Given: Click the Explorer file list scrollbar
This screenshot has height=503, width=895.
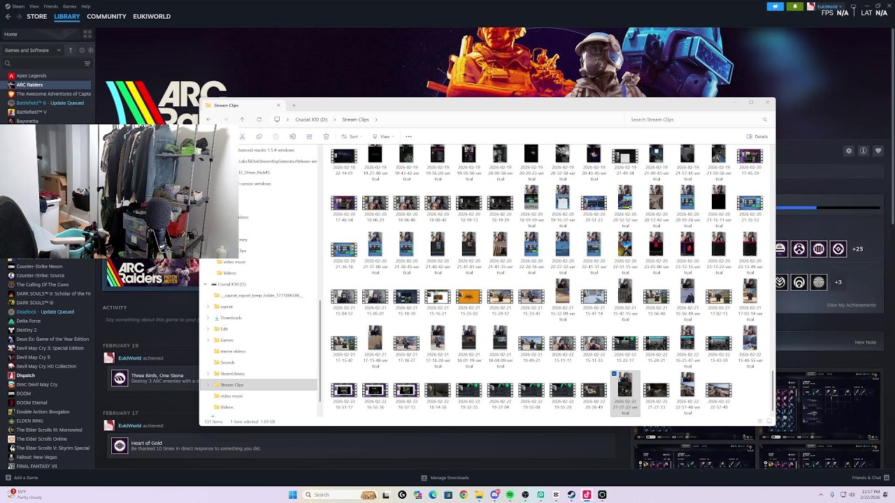Looking at the screenshot, I should [772, 389].
